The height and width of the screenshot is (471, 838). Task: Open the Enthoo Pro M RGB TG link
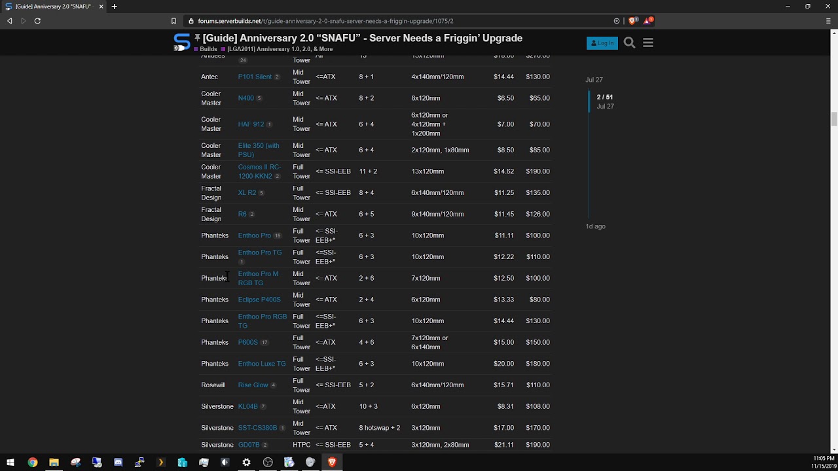tap(258, 278)
